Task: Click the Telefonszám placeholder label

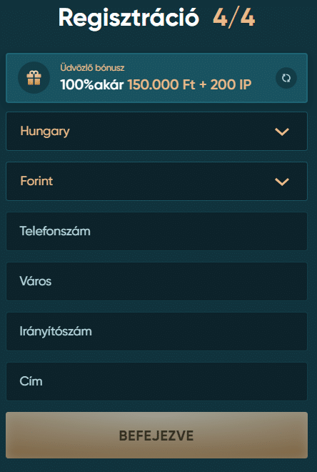Action: point(55,231)
